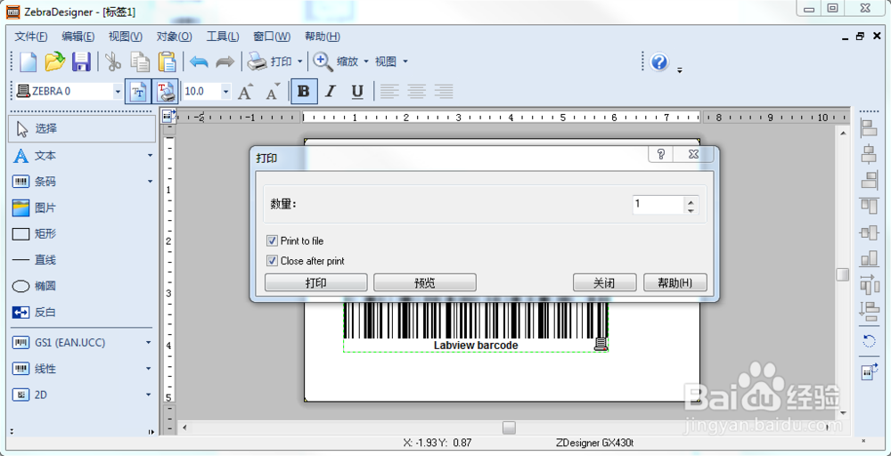
Task: Open the 帮助(H) menu
Action: (x=323, y=37)
